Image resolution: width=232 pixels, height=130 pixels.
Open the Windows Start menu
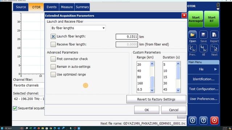pyautogui.click(x=2, y=128)
